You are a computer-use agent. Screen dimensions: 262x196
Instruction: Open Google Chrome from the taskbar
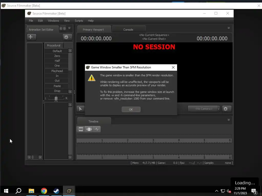[x=44, y=191]
